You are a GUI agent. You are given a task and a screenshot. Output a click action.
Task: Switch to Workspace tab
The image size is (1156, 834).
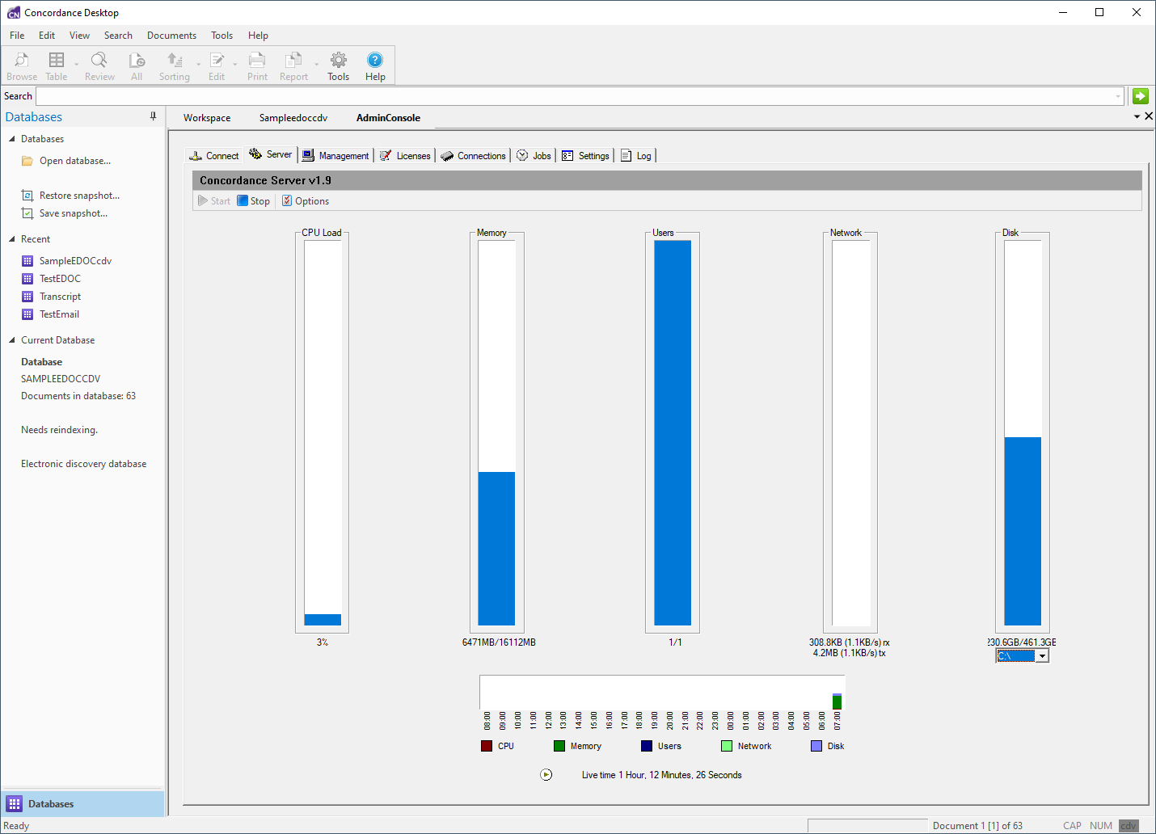click(207, 118)
